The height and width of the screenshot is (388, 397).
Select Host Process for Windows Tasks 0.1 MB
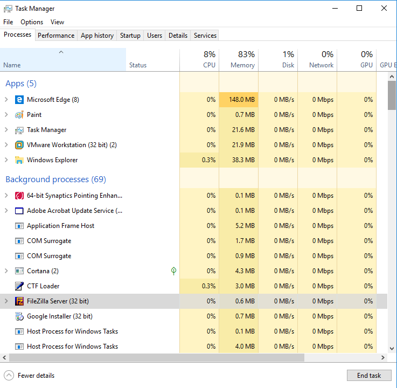pyautogui.click(x=194, y=331)
